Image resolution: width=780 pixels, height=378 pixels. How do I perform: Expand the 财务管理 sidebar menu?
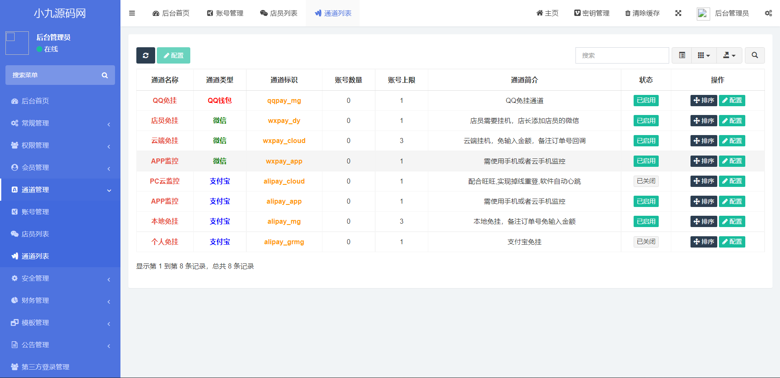(60, 300)
